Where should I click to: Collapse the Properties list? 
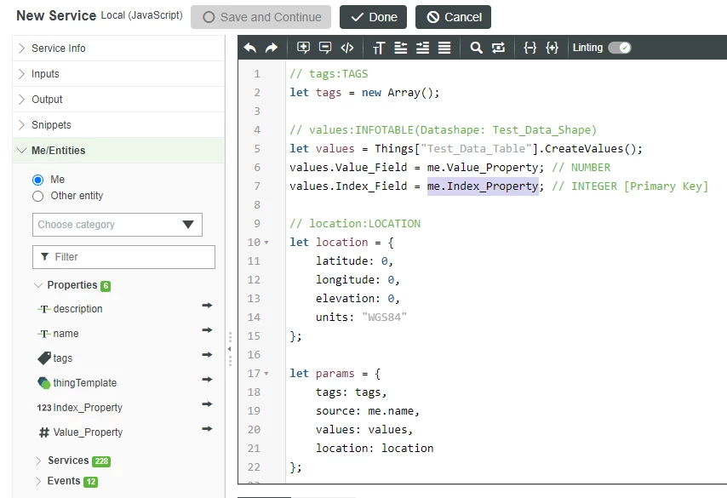click(38, 285)
